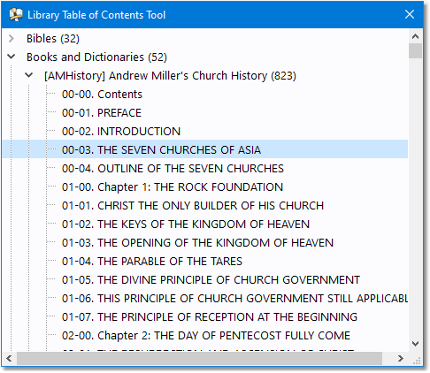This screenshot has width=430, height=373.
Task: Select Books and Dictionaries (52) item
Action: [96, 57]
